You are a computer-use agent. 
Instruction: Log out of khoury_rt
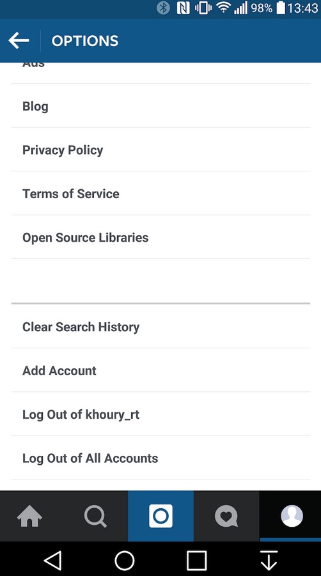[160, 414]
